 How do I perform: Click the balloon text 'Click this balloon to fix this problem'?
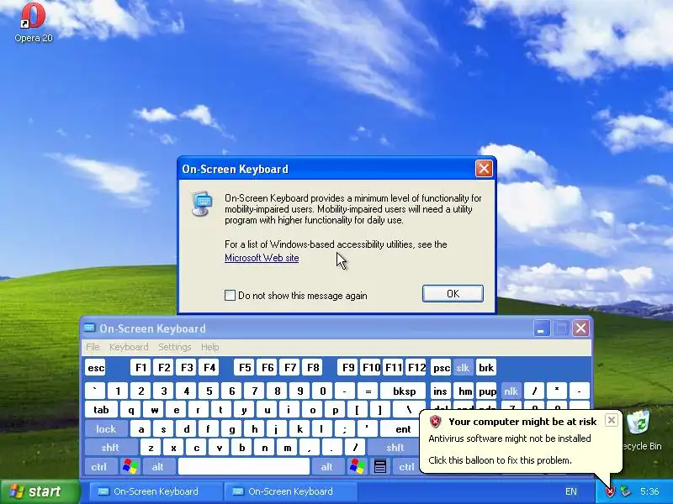point(500,460)
